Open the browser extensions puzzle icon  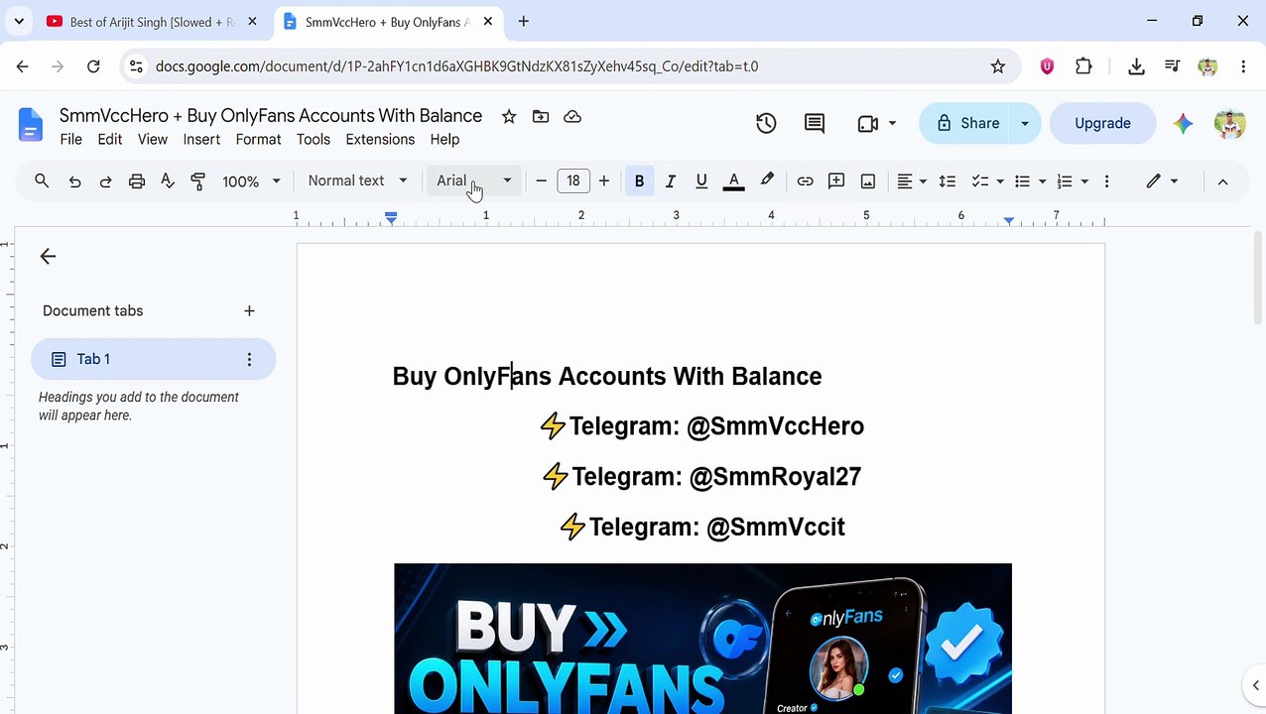tap(1083, 66)
